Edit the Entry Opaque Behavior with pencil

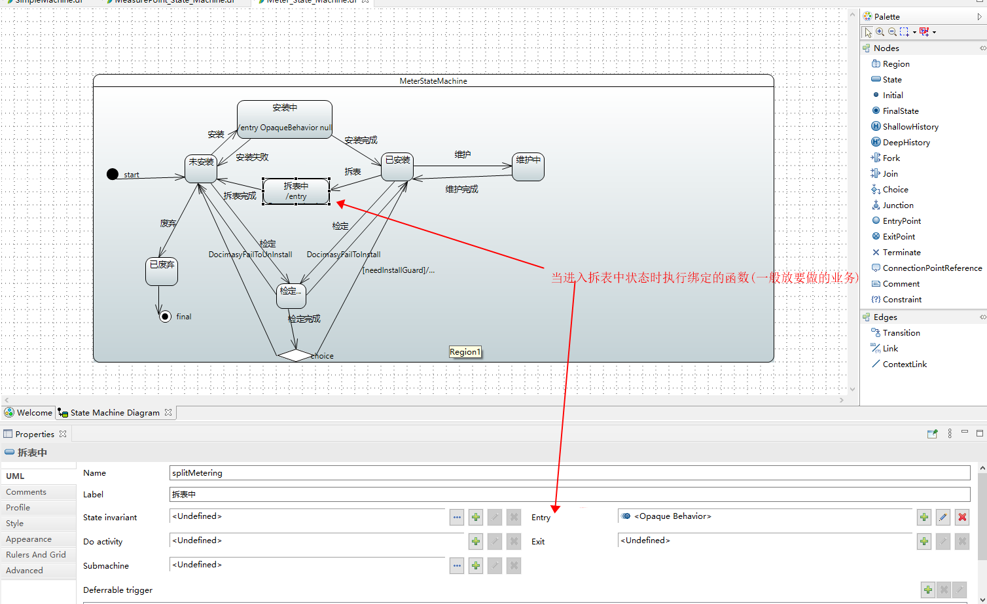(x=943, y=517)
